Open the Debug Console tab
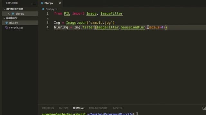The height and width of the screenshot is (115, 206). click(x=98, y=108)
